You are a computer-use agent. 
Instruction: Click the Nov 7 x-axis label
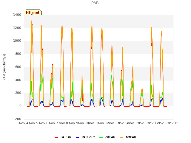pyautogui.click(x=53, y=123)
